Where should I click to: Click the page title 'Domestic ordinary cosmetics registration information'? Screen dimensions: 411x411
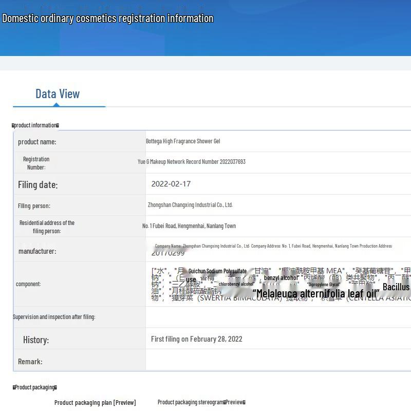click(107, 18)
